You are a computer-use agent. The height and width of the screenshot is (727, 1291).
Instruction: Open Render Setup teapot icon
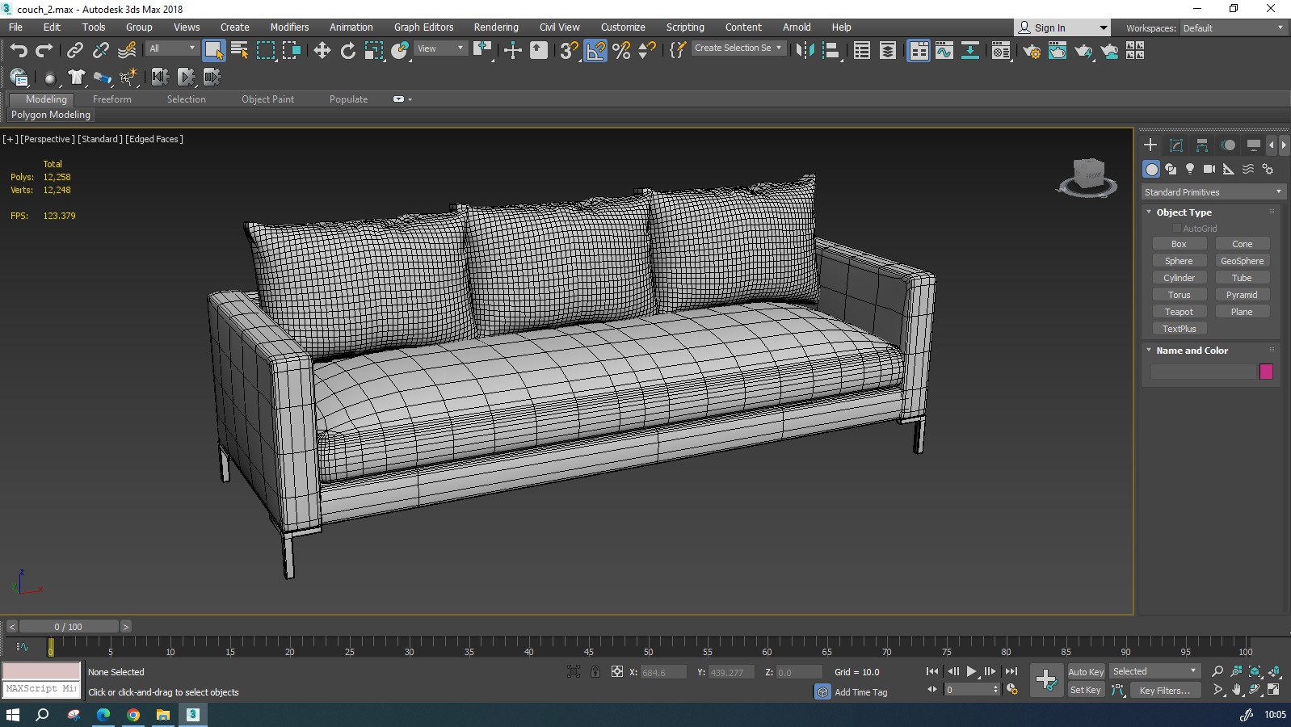coord(1032,50)
